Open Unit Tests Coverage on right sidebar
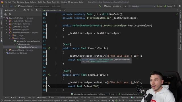This screenshot has width=182, height=102. (180, 41)
